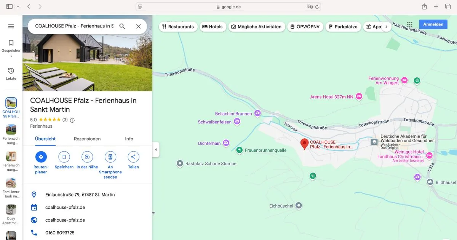The width and height of the screenshot is (457, 240).
Task: Click the three reviews count (3)
Action: [x=65, y=120]
